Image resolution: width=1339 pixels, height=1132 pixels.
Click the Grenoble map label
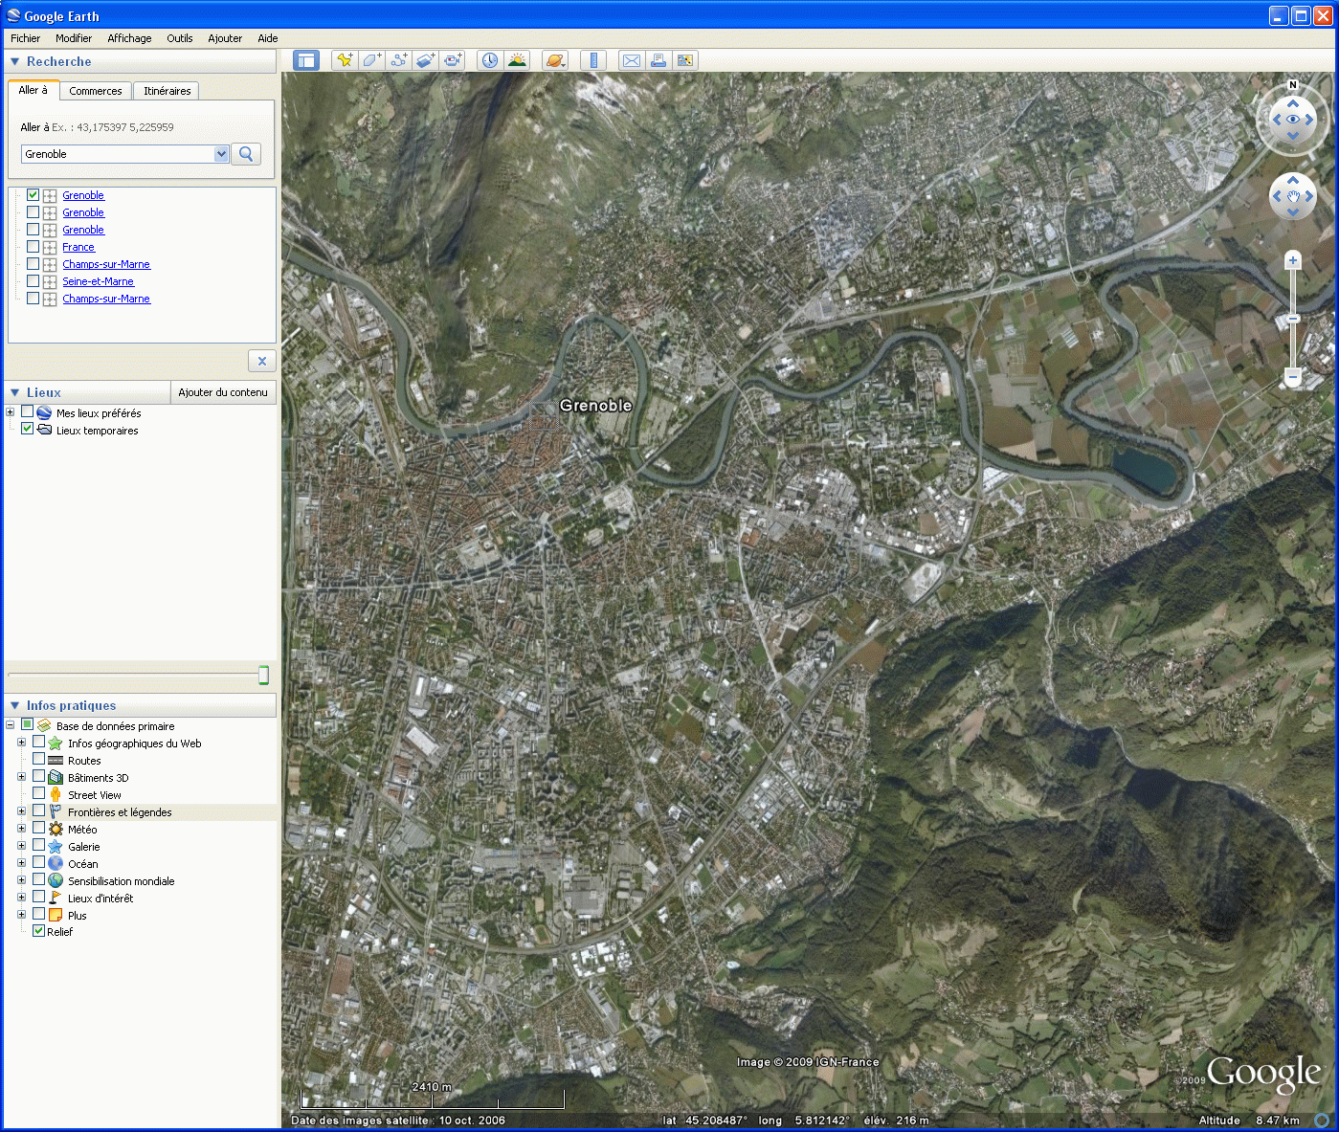click(595, 406)
